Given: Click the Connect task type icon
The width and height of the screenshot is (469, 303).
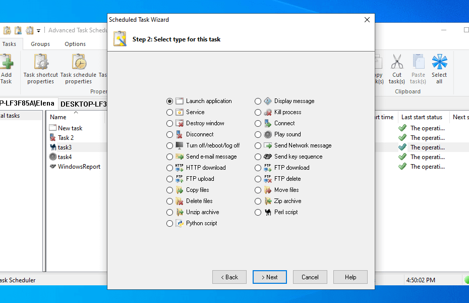Looking at the screenshot, I should pyautogui.click(x=268, y=123).
